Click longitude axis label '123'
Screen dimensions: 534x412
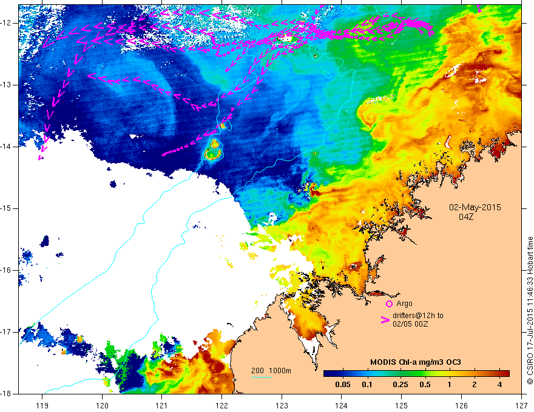tap(282, 405)
